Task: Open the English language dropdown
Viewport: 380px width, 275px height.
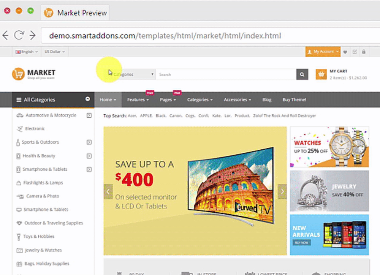Action: (27, 52)
